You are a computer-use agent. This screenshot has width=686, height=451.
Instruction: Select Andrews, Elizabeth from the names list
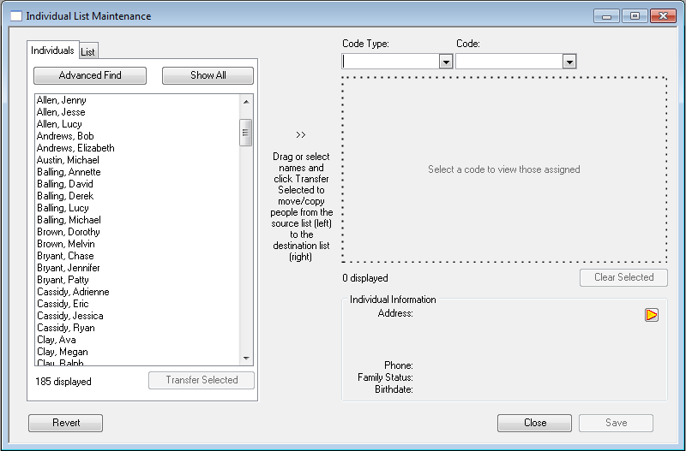coord(75,148)
